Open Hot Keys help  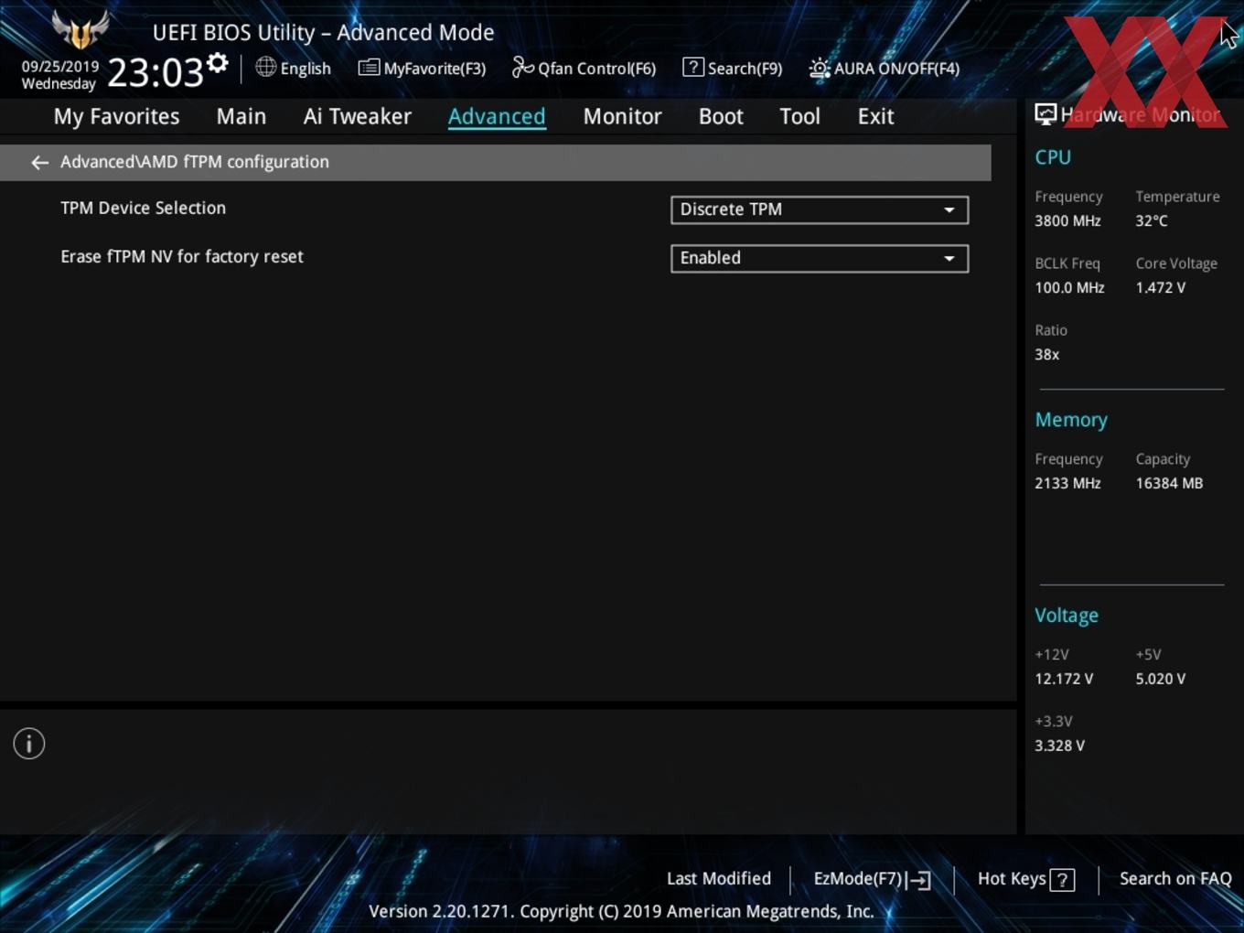[1025, 879]
